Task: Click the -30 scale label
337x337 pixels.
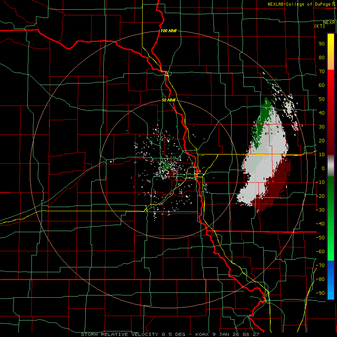Action: coord(321,210)
